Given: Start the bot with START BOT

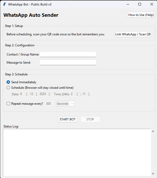Looking at the screenshot, I should pyautogui.click(x=68, y=119).
